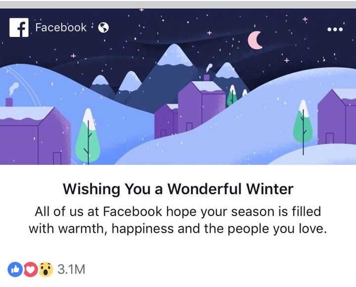
Task: Click the yellow Wow reaction emoji
Action: pyautogui.click(x=46, y=269)
